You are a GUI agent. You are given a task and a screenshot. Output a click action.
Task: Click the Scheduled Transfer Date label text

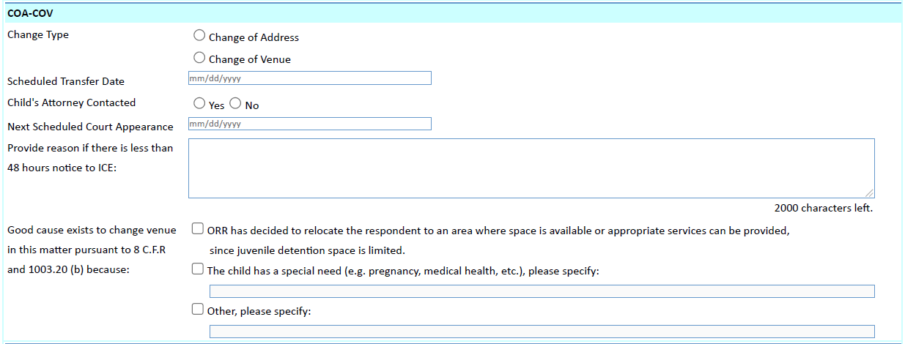(x=66, y=81)
